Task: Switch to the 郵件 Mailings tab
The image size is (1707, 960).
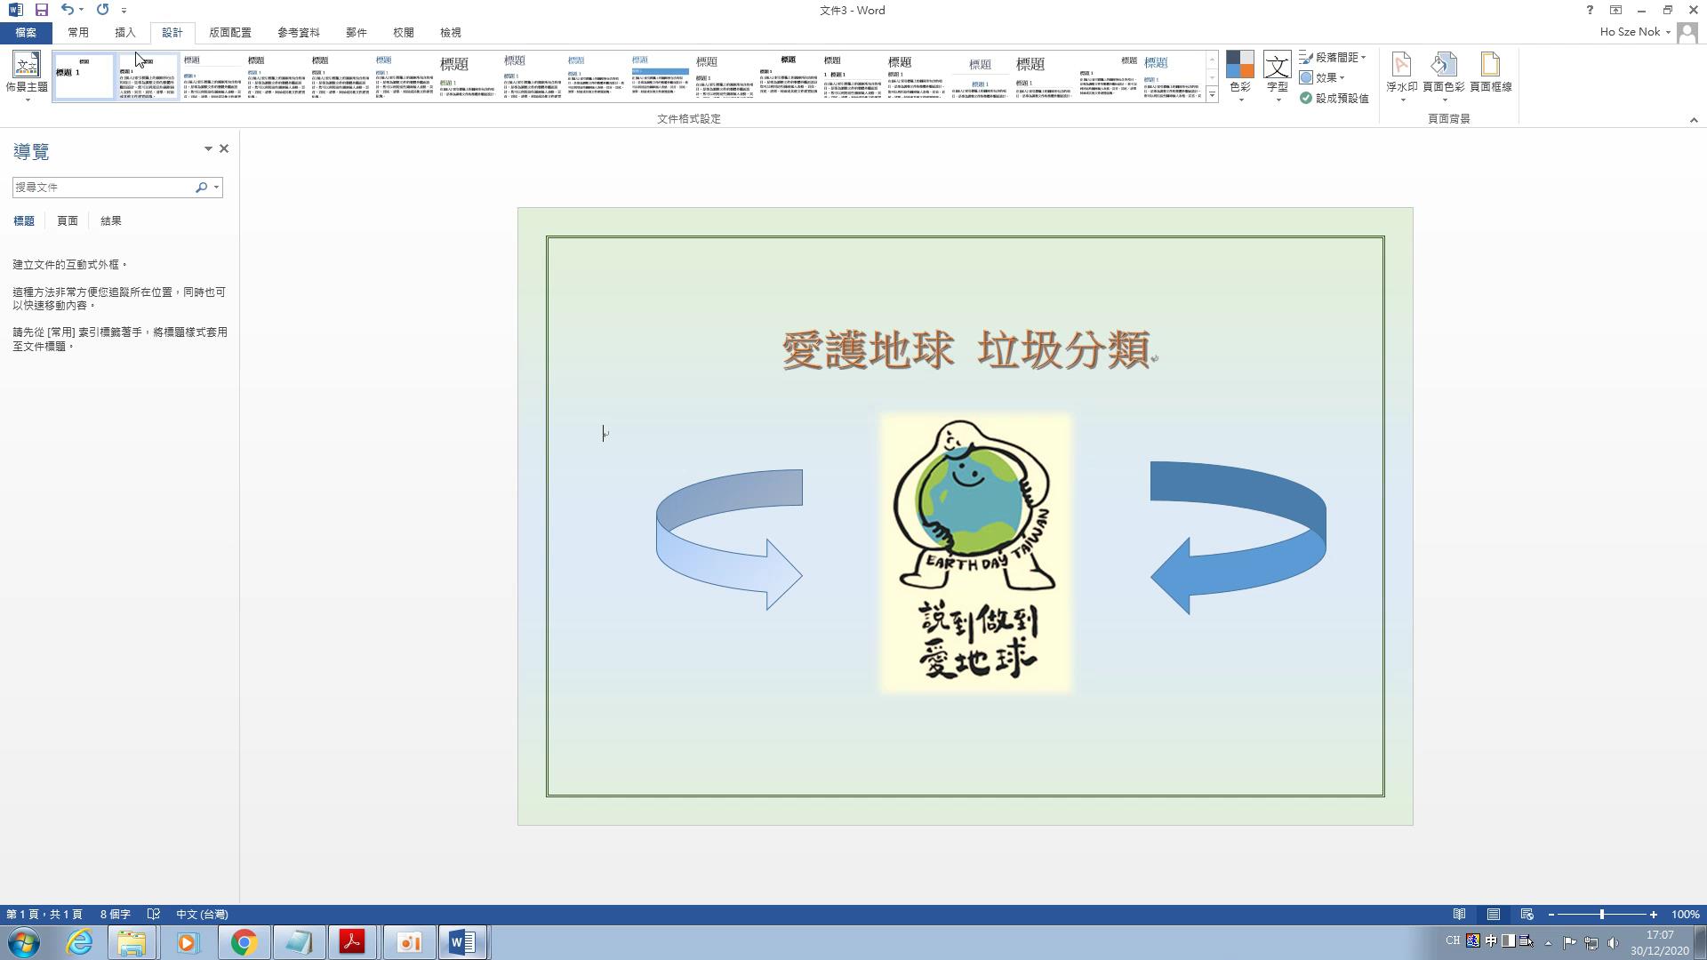Action: 357,32
